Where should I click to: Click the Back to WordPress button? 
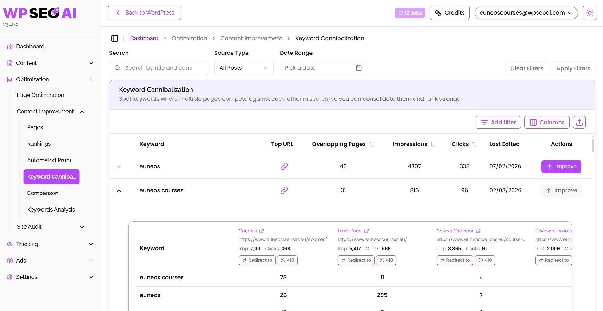click(144, 13)
